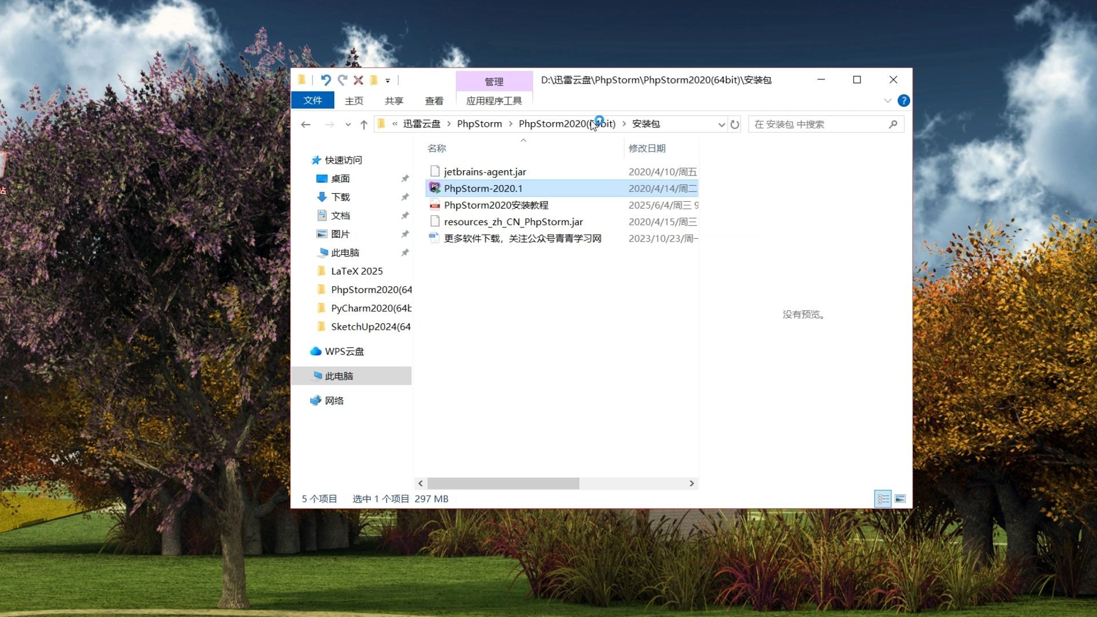Go back with the left arrow button

tap(306, 125)
